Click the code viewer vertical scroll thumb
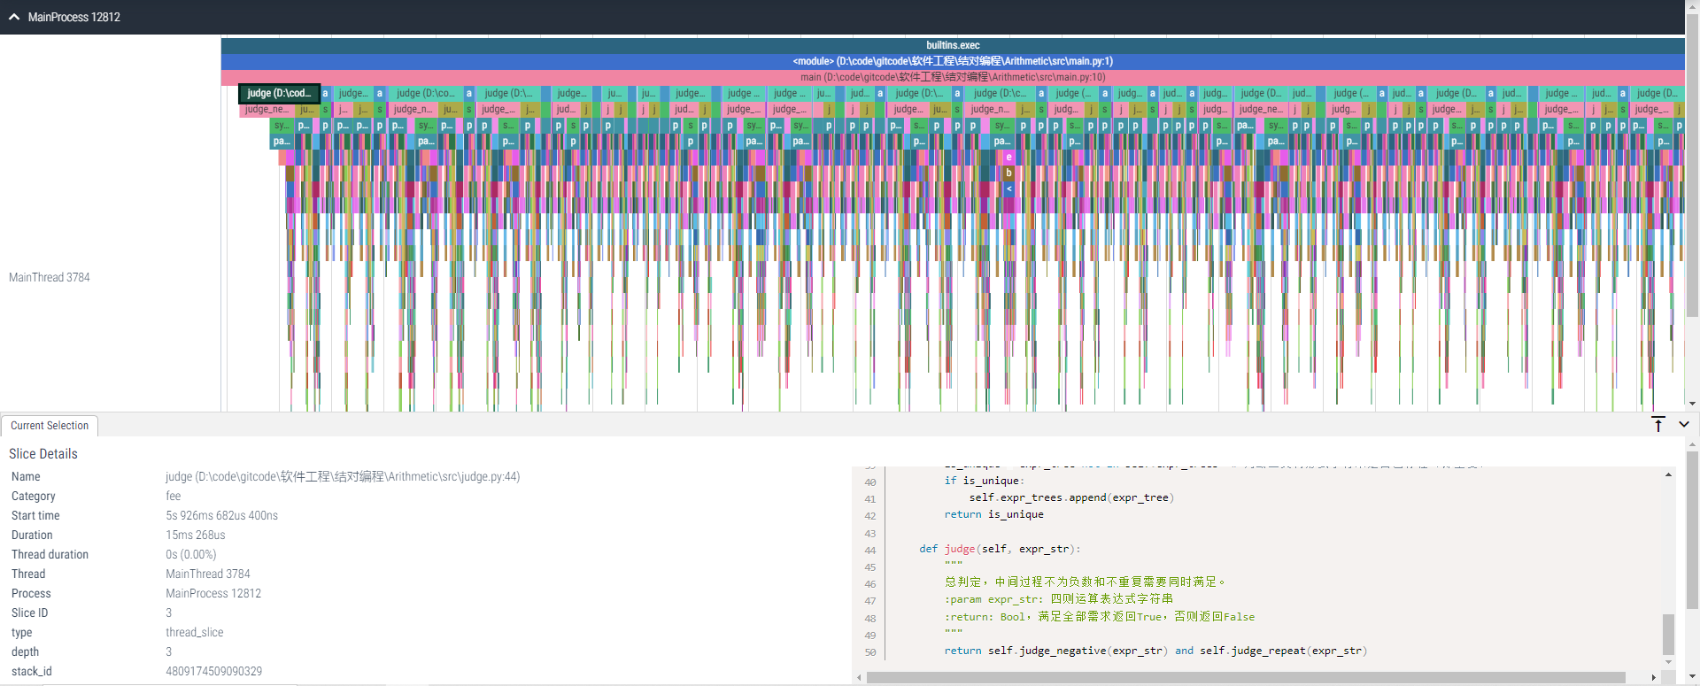The width and height of the screenshot is (1700, 686). pyautogui.click(x=1668, y=634)
